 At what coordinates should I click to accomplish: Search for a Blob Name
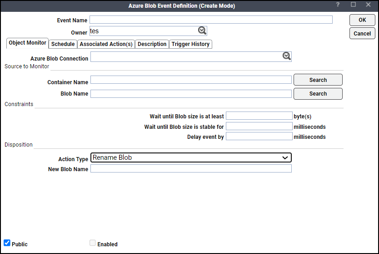point(318,94)
